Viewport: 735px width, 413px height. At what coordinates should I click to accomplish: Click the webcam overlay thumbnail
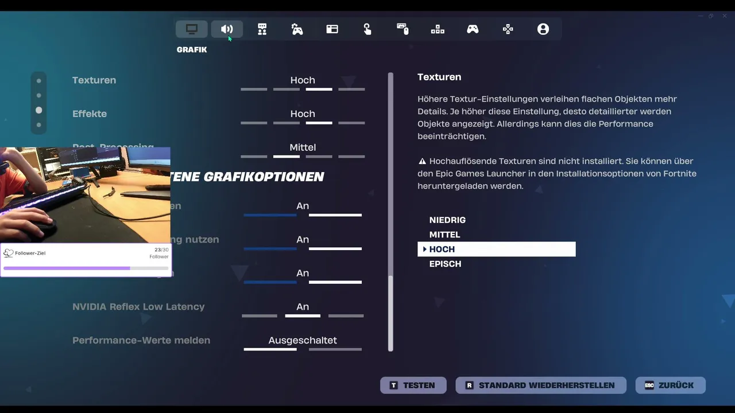(85, 195)
